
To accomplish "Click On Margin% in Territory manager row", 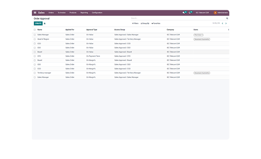I will coord(91,73).
